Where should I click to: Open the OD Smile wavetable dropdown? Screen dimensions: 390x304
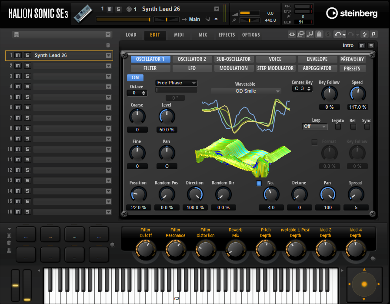click(x=246, y=91)
